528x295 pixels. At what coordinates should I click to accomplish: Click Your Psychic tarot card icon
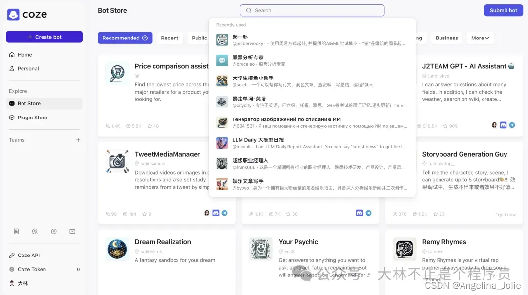[261, 249]
